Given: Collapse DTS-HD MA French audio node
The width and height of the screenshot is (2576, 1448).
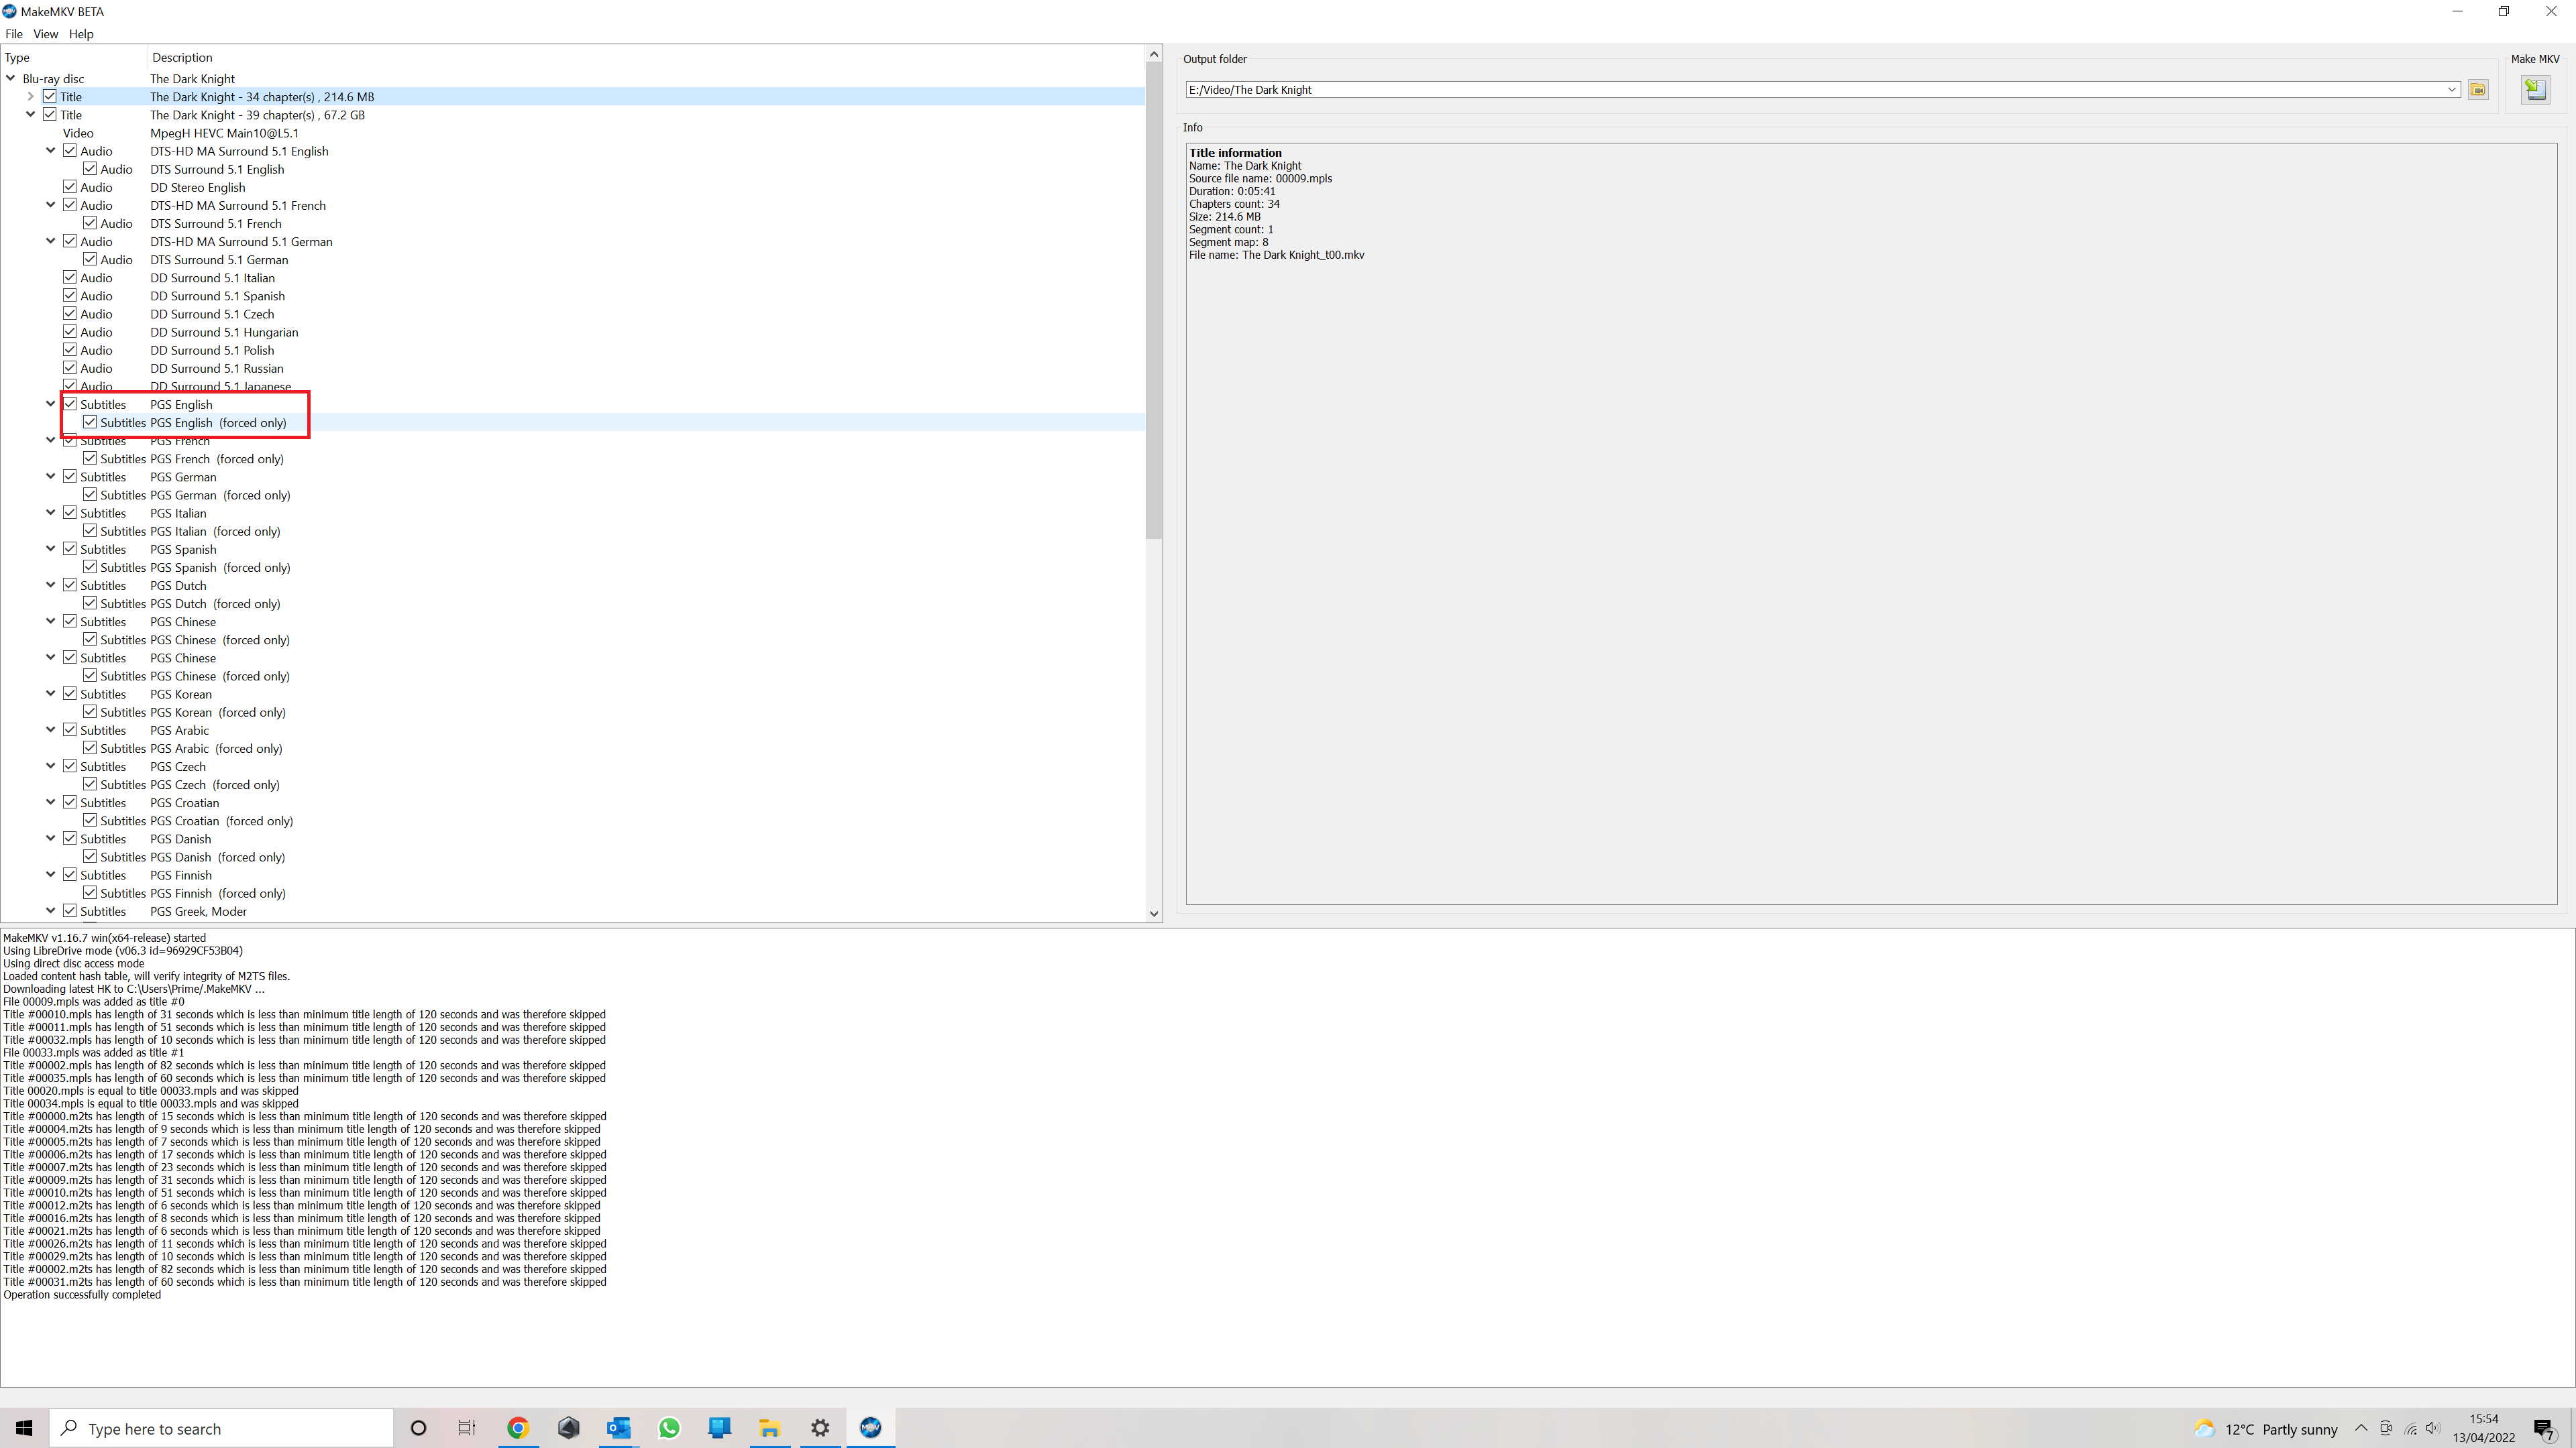Looking at the screenshot, I should tap(51, 205).
